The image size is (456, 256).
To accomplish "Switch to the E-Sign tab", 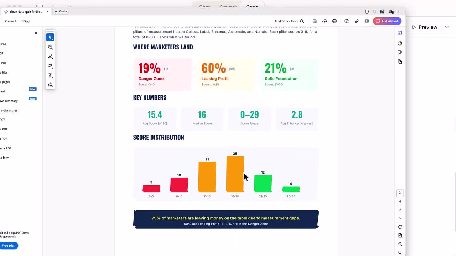I will 26,21.
